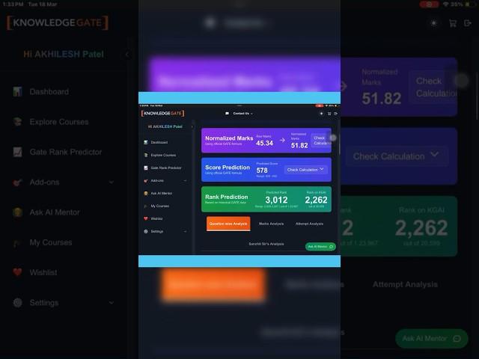Click the Wishlist heart icon in the inset sidebar

coord(146,218)
